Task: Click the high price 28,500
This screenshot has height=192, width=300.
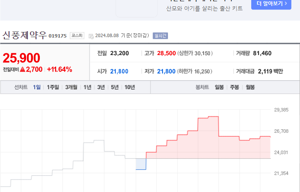Action: 166,53
